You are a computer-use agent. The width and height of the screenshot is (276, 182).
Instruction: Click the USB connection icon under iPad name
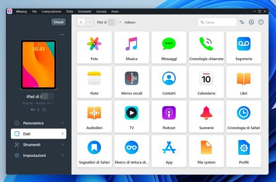pos(38,110)
